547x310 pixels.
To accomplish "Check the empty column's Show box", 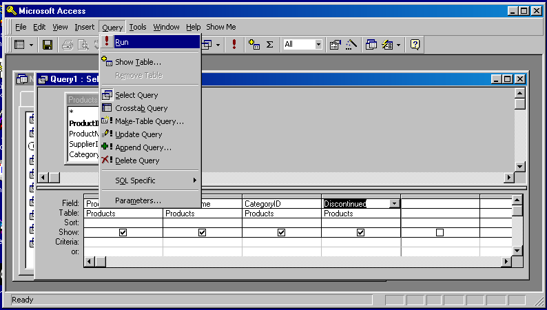I will click(x=440, y=232).
